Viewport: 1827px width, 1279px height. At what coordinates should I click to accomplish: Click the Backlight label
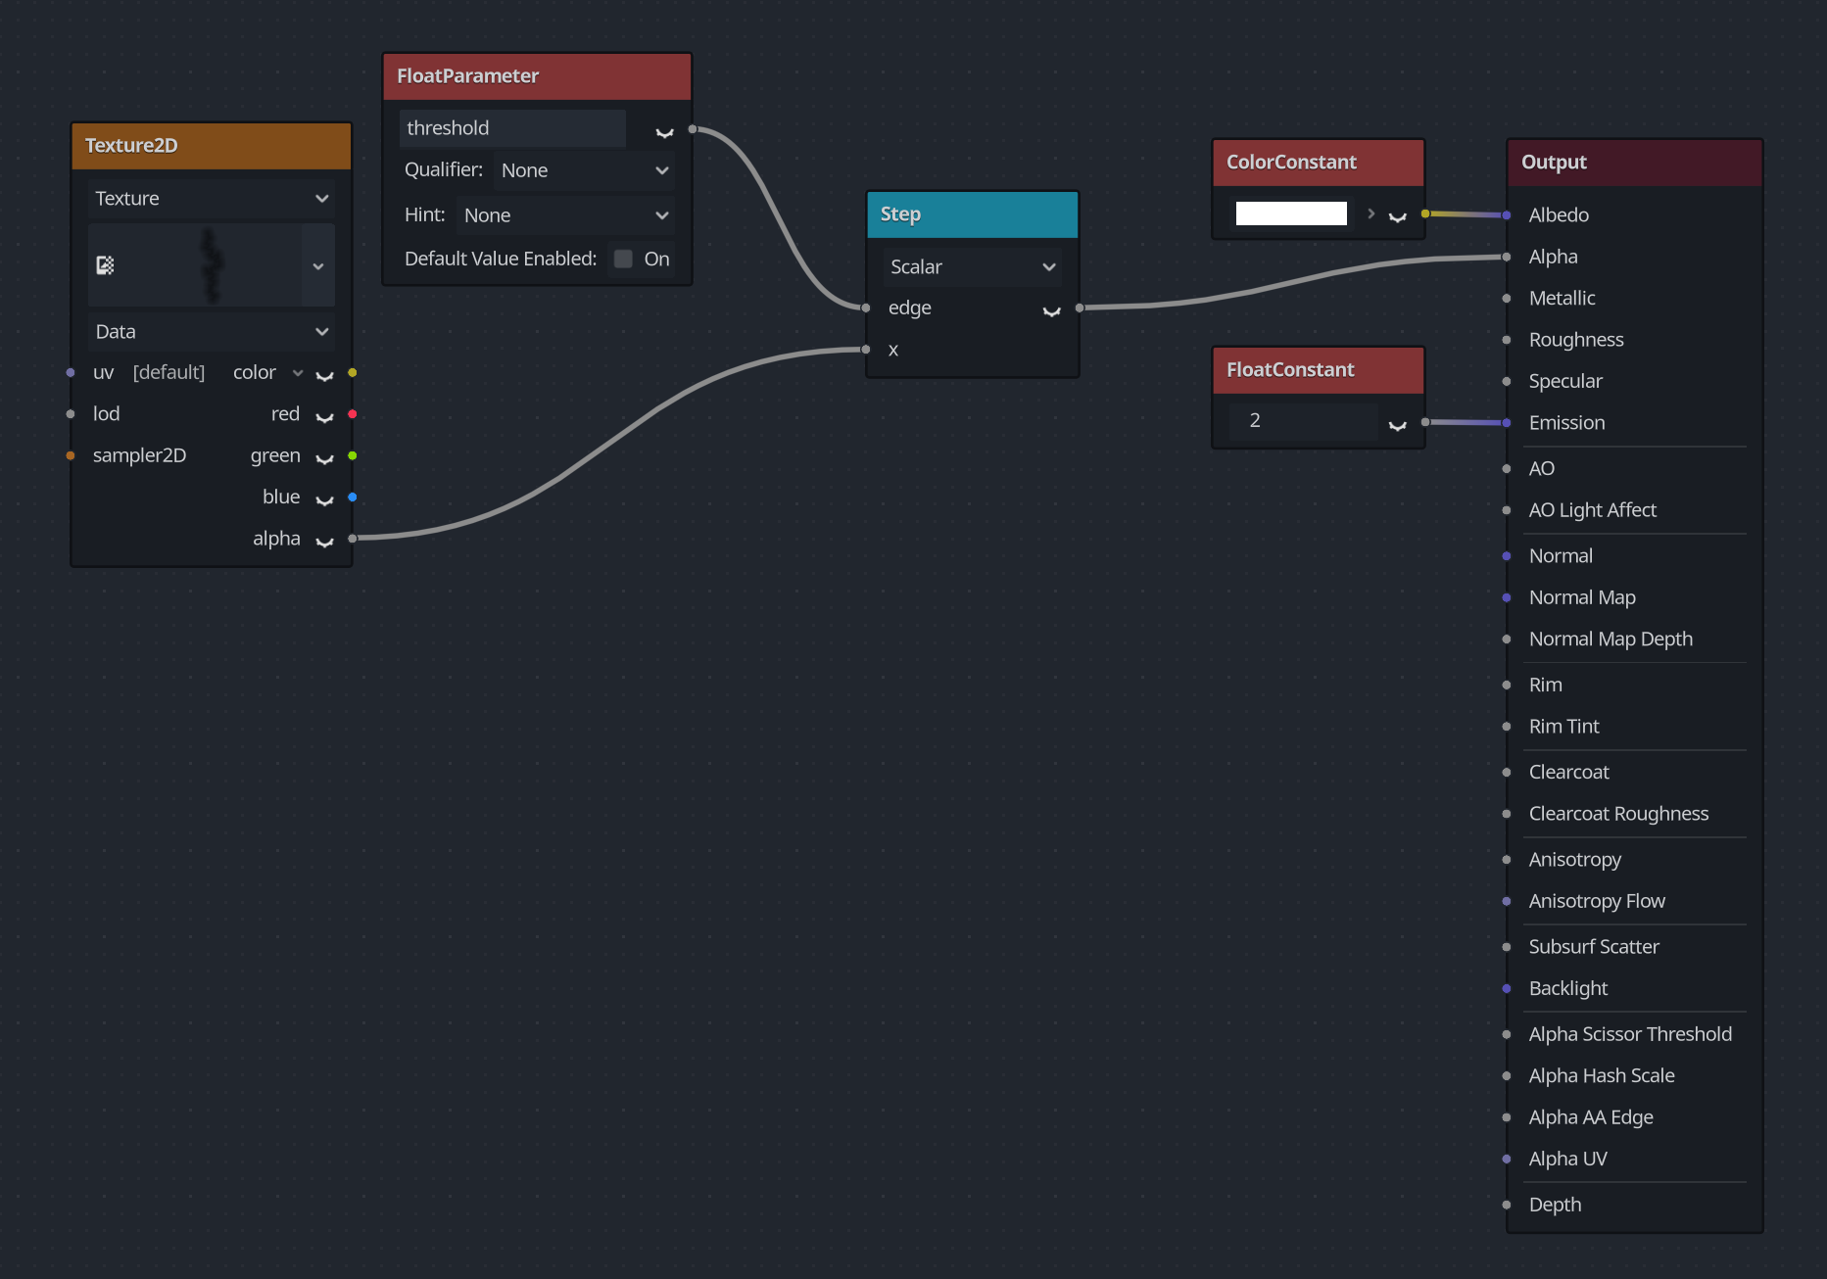(1568, 988)
